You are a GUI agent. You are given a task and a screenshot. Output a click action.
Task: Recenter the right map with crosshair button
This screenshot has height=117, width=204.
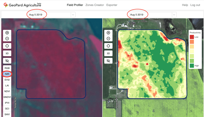coord(108,46)
